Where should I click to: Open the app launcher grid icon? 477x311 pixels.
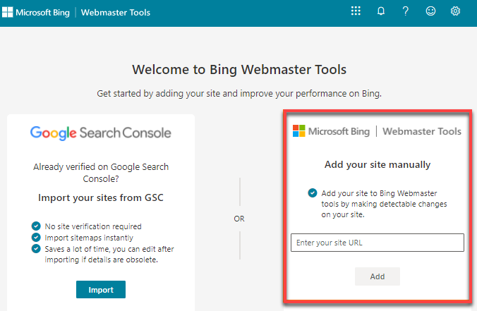tap(356, 11)
